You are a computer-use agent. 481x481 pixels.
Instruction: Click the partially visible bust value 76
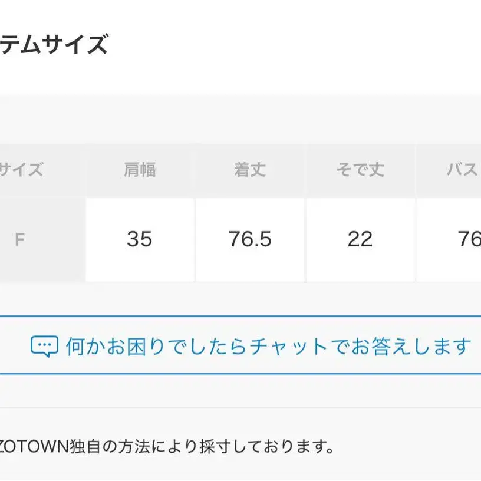469,239
